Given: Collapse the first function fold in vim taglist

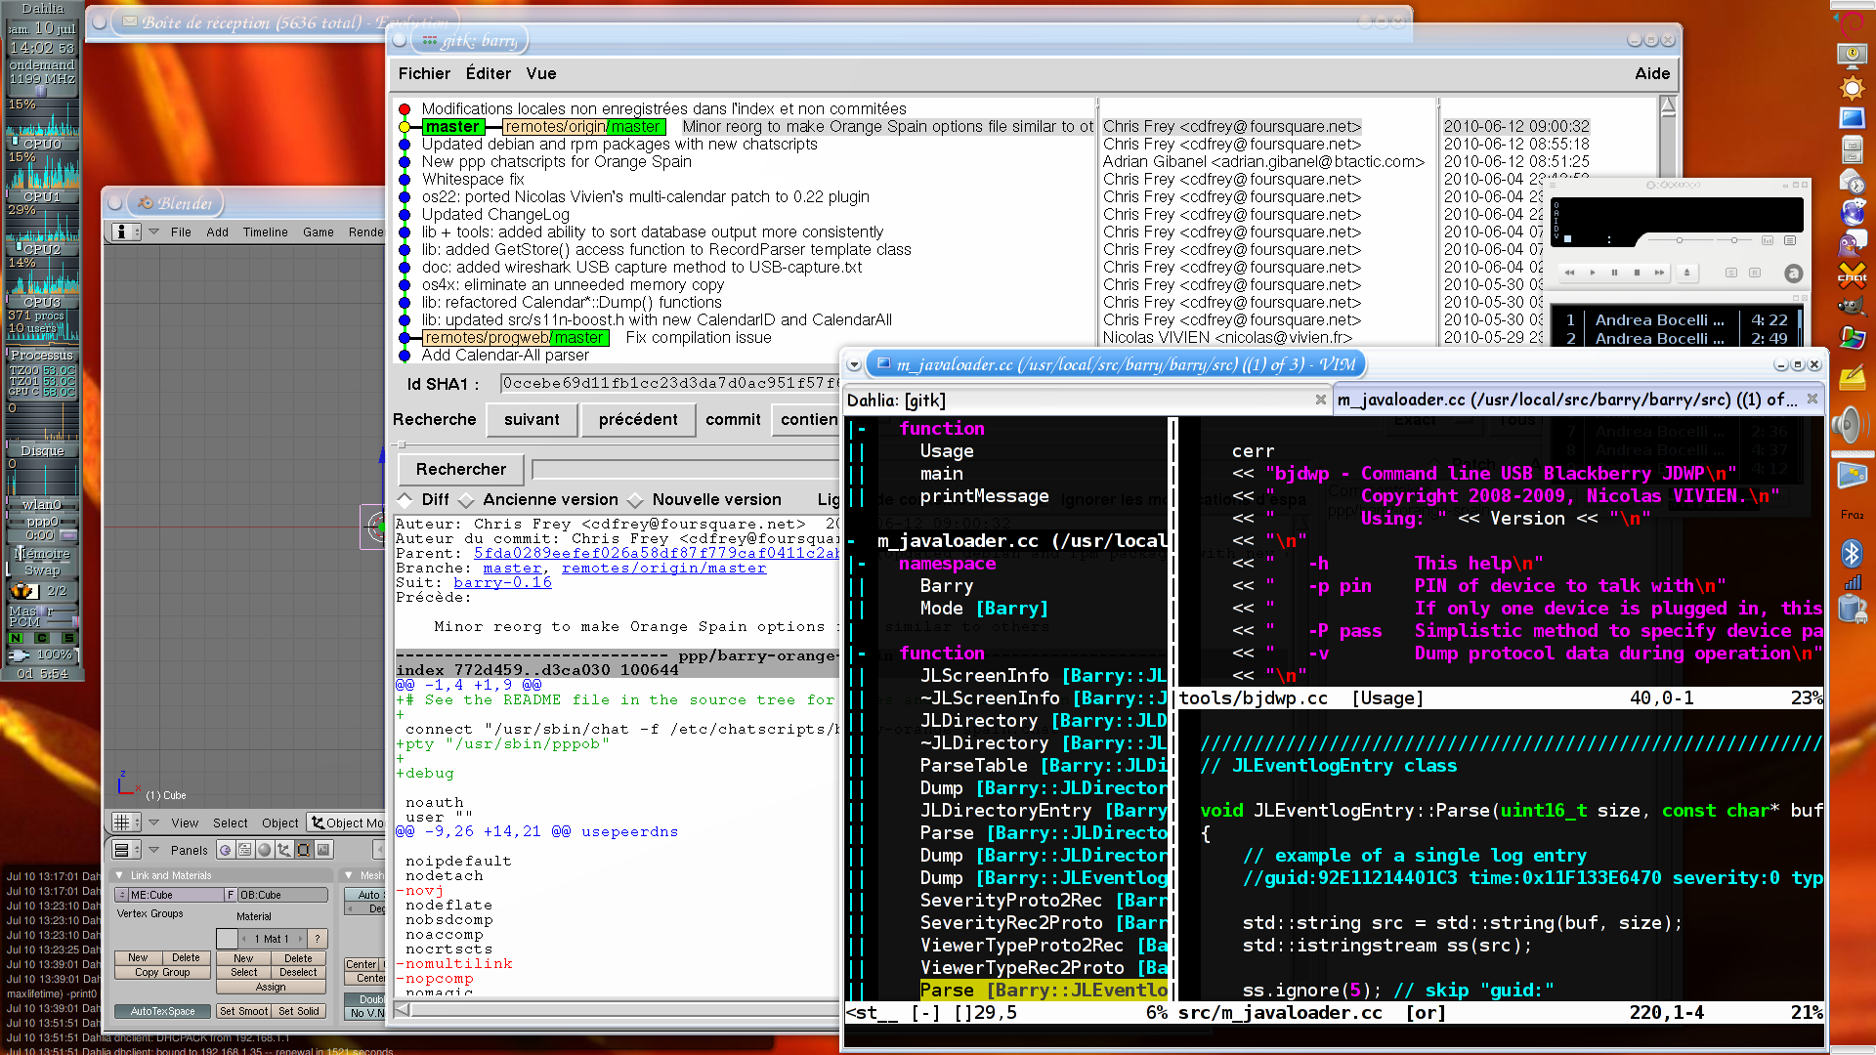Looking at the screenshot, I should (x=861, y=429).
